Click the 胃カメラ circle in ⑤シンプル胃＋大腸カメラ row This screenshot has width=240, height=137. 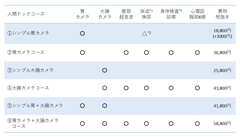click(82, 106)
